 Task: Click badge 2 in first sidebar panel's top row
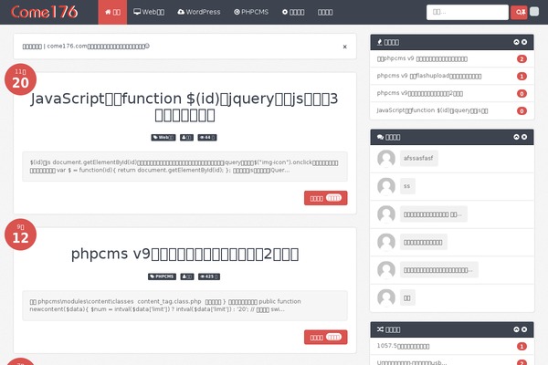point(522,59)
